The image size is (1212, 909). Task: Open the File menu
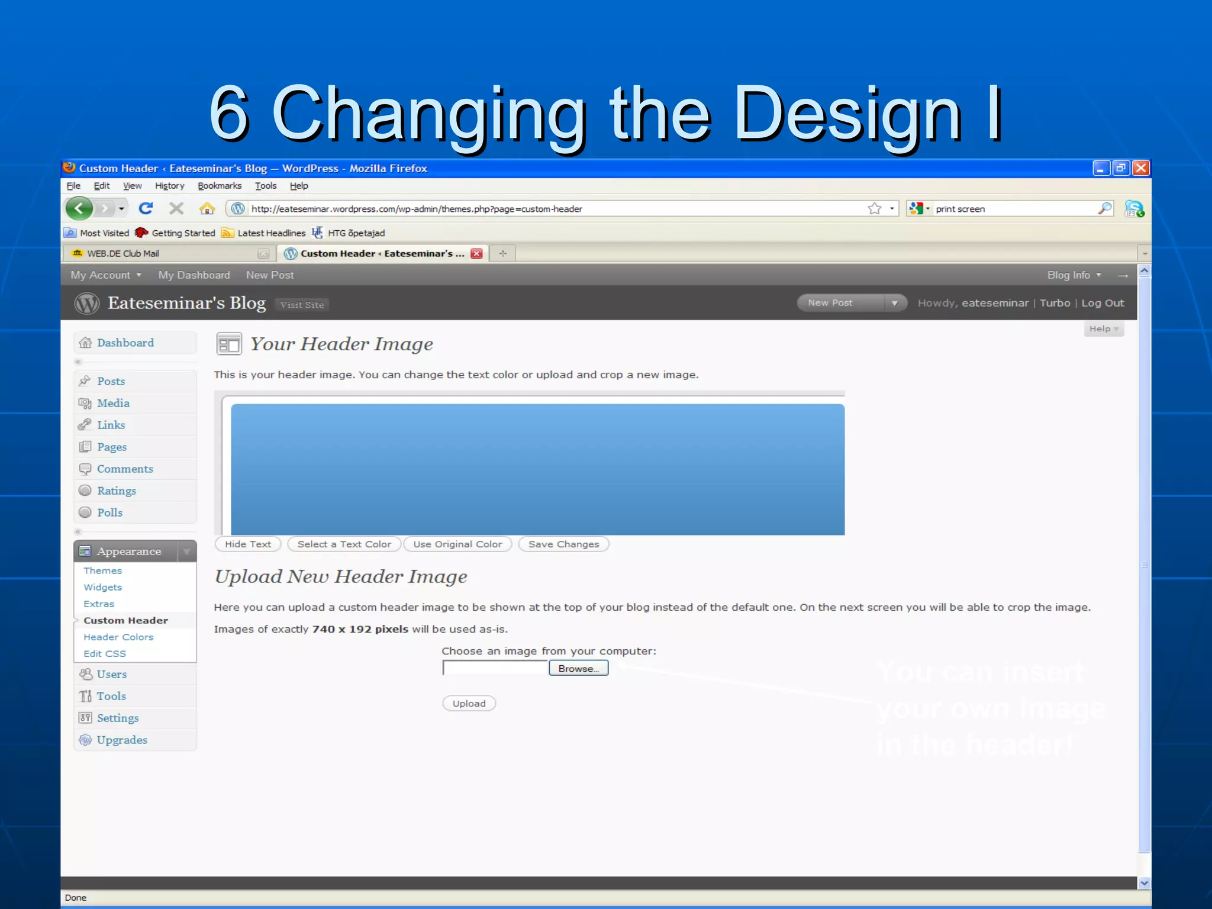73,186
